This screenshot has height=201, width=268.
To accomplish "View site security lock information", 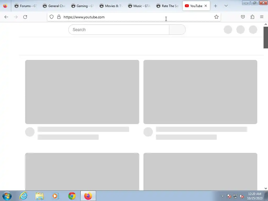I will pyautogui.click(x=59, y=17).
